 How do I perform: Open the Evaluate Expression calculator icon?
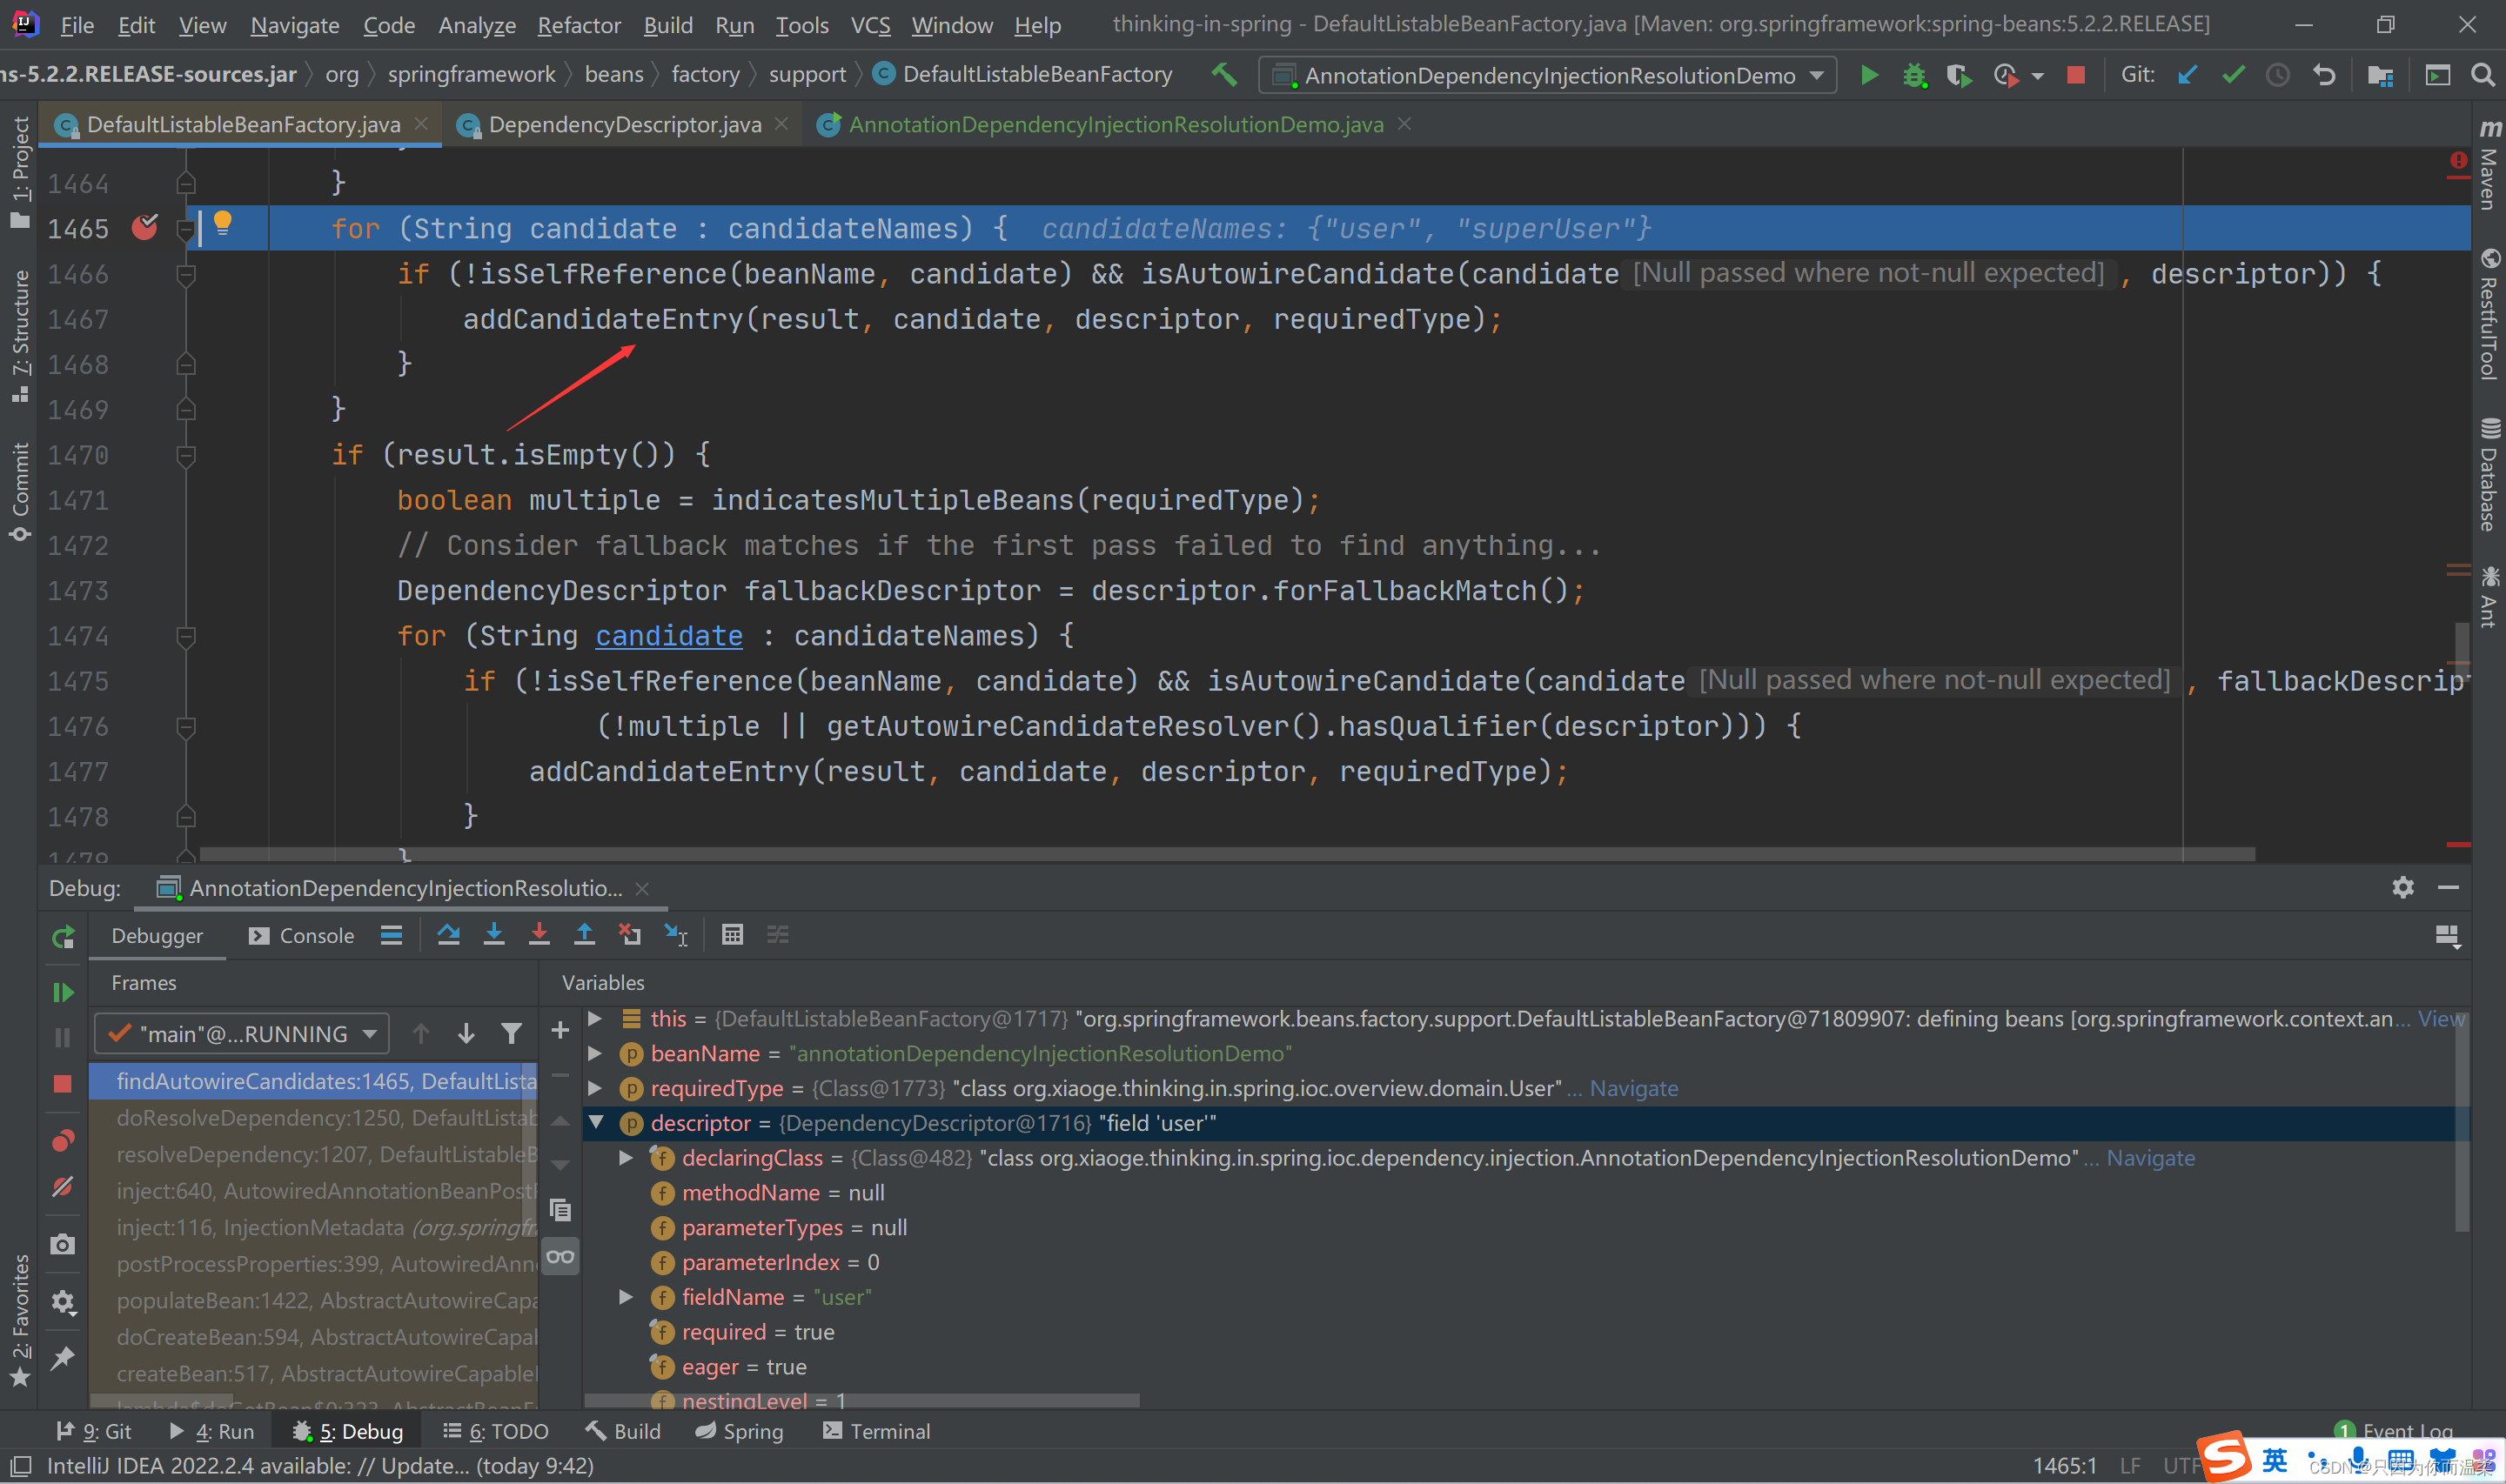[x=732, y=935]
